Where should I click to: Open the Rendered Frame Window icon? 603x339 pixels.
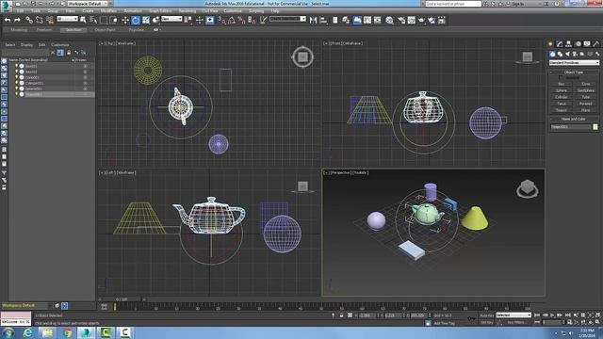click(412, 20)
